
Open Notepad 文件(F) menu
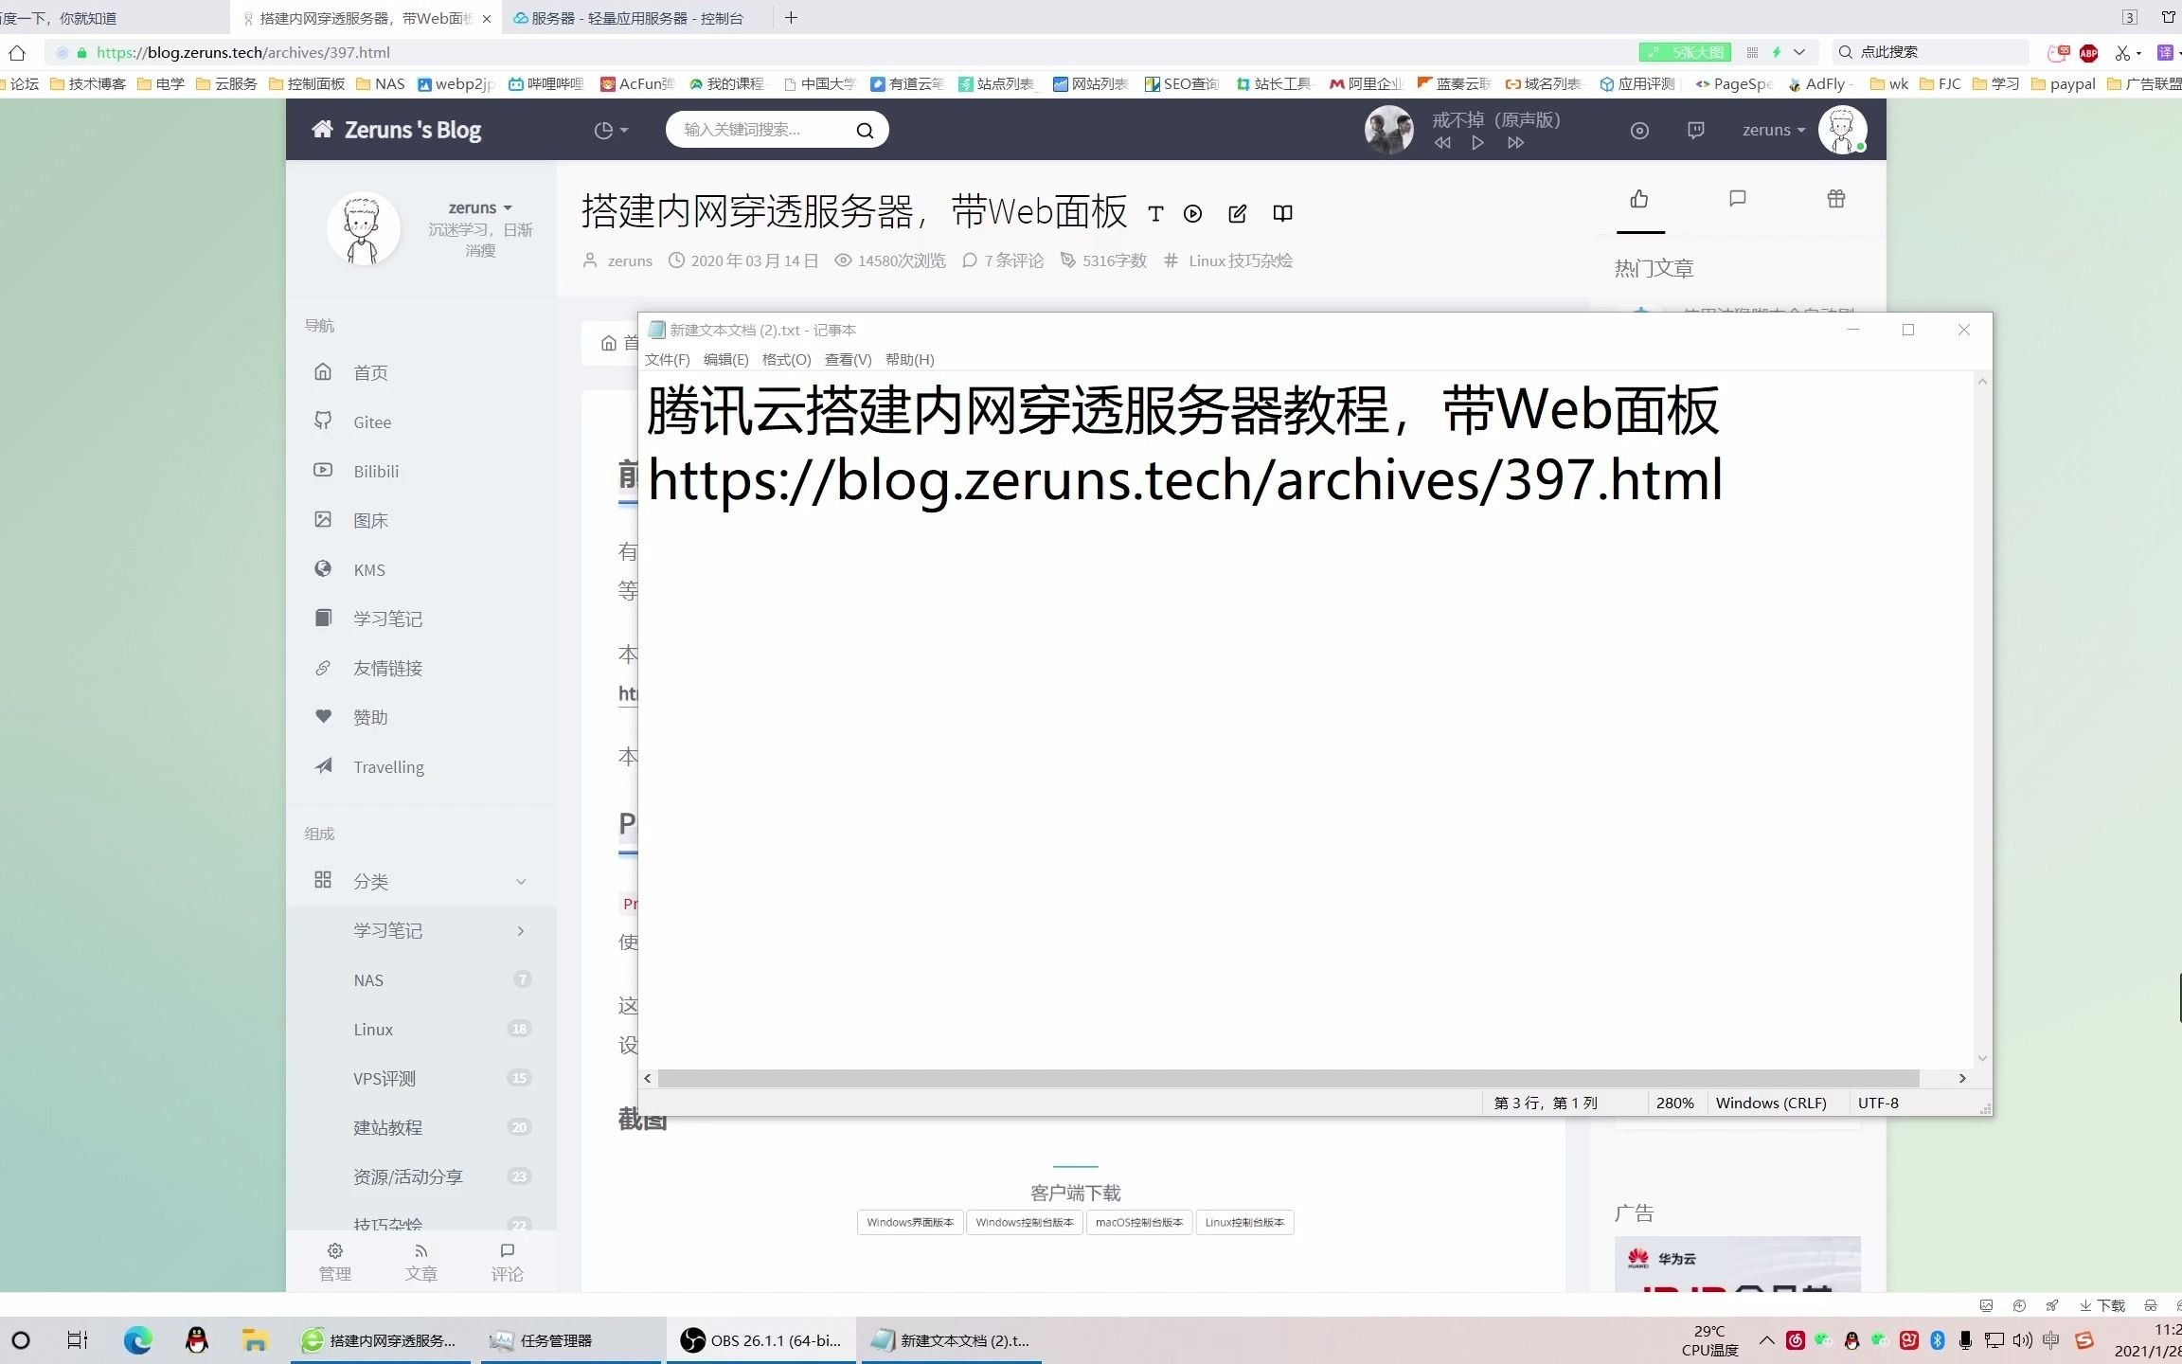click(667, 360)
